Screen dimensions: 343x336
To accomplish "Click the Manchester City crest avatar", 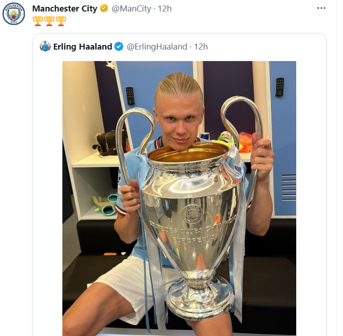I will pyautogui.click(x=14, y=14).
